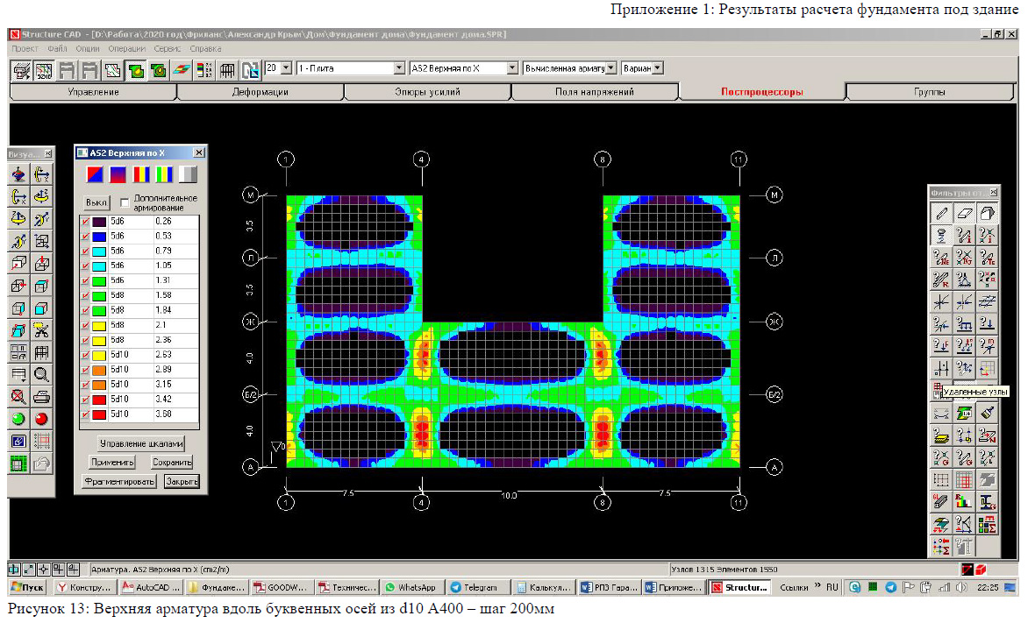
Task: Uncheck the 2.36 scale row checkbox
Action: 85,340
